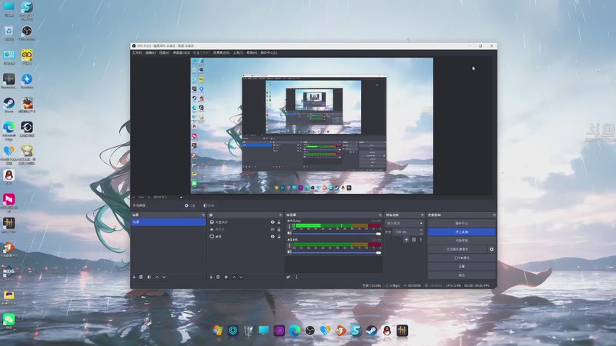Screen dimensions: 616x346
Task: Click Properties button in source toolbar
Action: pyautogui.click(x=190, y=205)
